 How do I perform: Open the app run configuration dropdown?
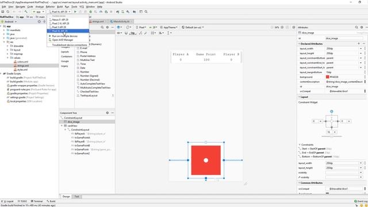(39, 11)
